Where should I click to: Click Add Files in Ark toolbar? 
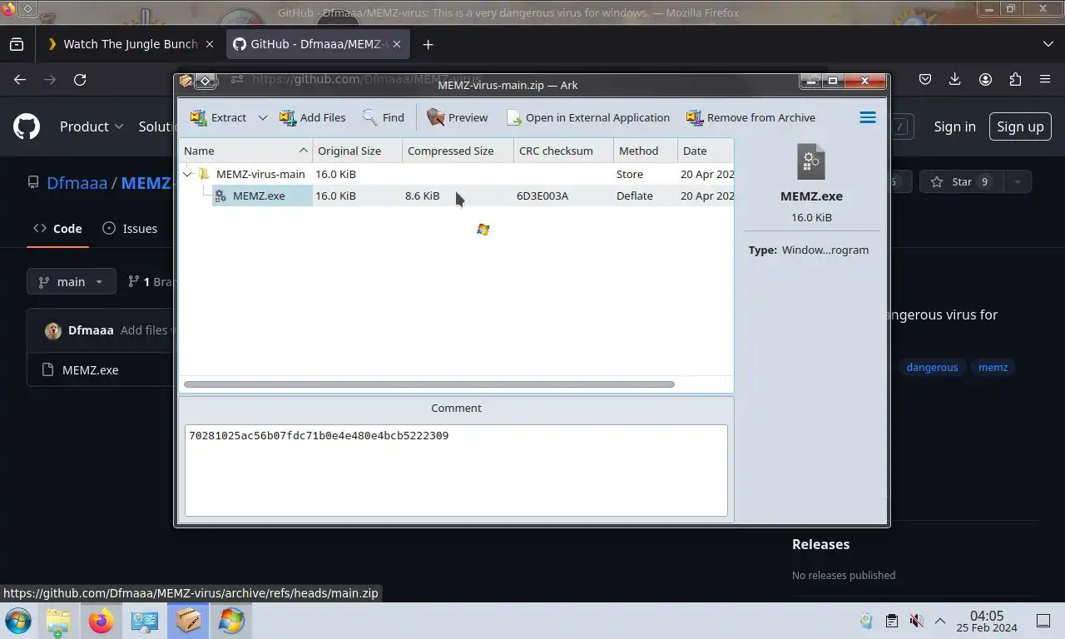coord(313,117)
